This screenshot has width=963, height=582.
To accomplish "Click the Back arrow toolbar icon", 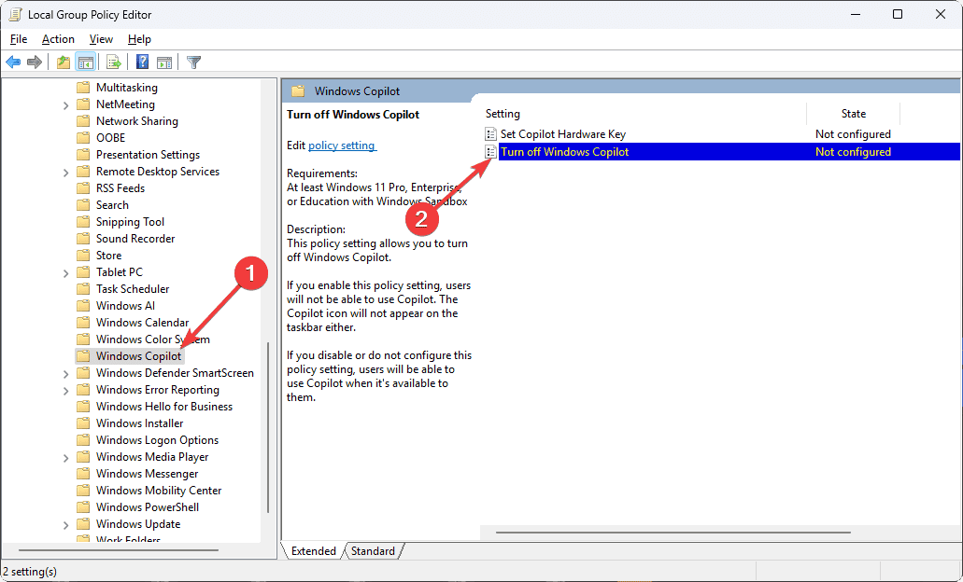I will click(13, 62).
